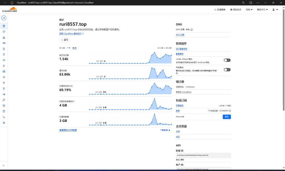Click 添加站点 add site
The height and width of the screenshot is (171, 285).
pos(236,10)
